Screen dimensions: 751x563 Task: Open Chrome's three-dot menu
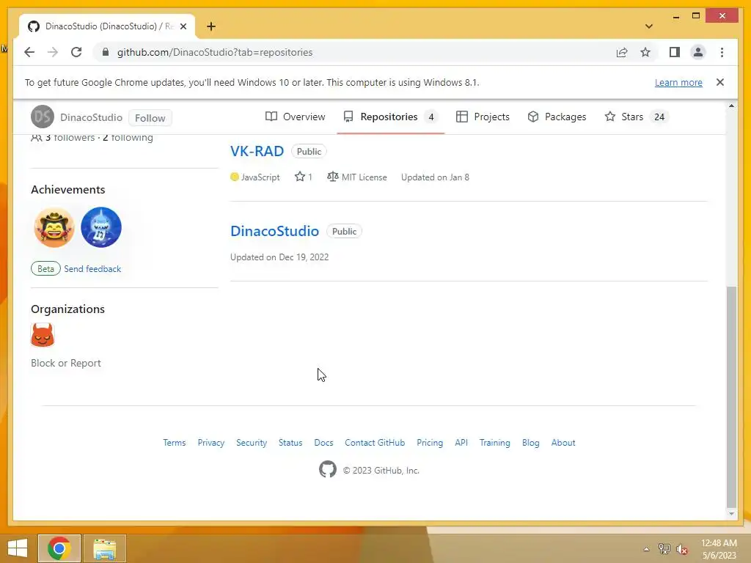(x=722, y=52)
